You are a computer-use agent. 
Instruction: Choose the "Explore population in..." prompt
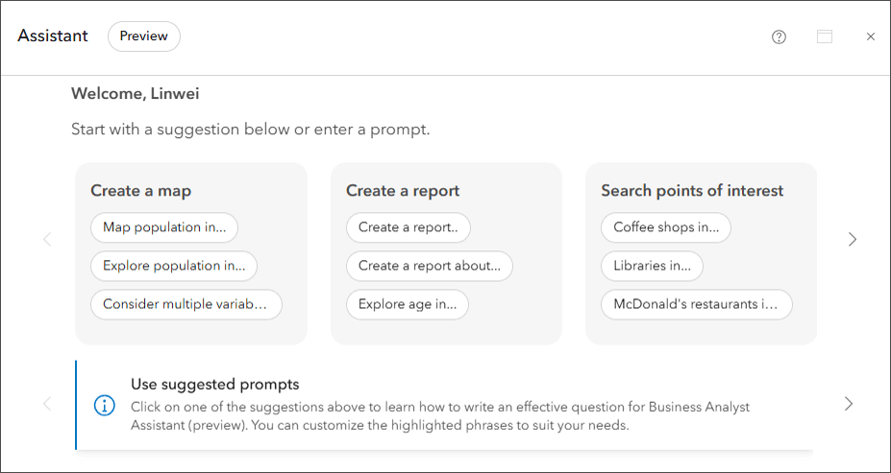pyautogui.click(x=174, y=266)
